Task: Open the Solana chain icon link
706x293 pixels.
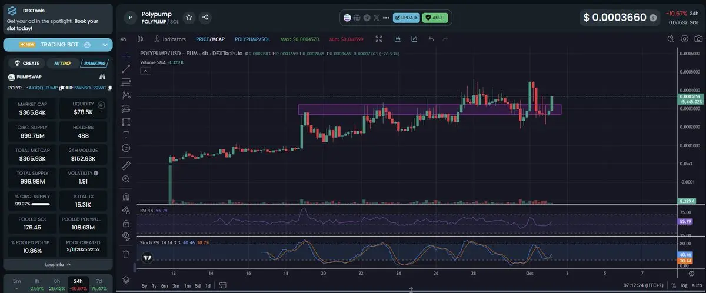Action: (347, 18)
